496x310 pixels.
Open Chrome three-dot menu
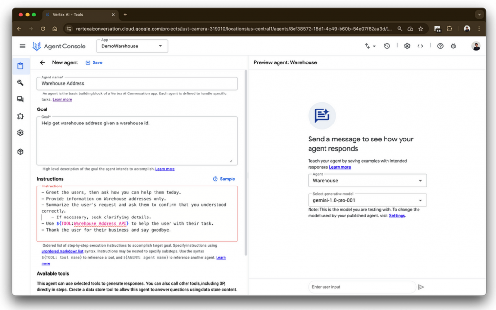479,29
